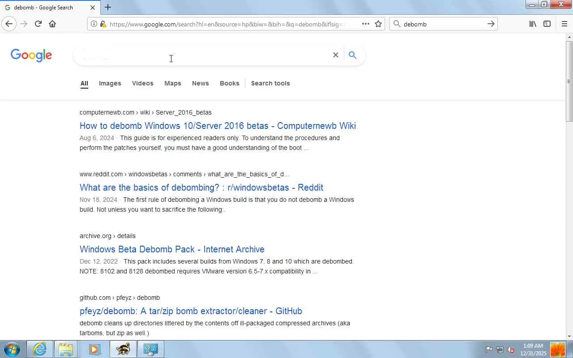The width and height of the screenshot is (573, 358).
Task: Show site information for google.com
Action: 94,24
